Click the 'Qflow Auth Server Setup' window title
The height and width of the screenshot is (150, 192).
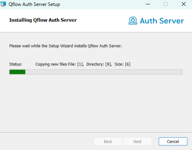click(34, 4)
